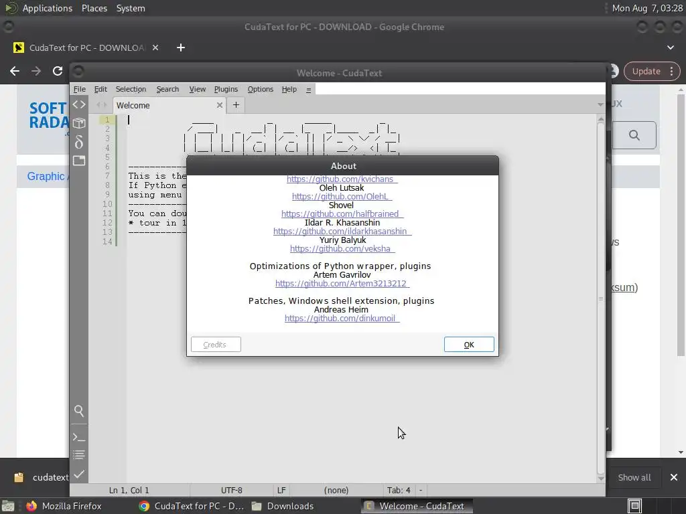Open a new Chrome tab with plus
The image size is (686, 514).
[181, 48]
